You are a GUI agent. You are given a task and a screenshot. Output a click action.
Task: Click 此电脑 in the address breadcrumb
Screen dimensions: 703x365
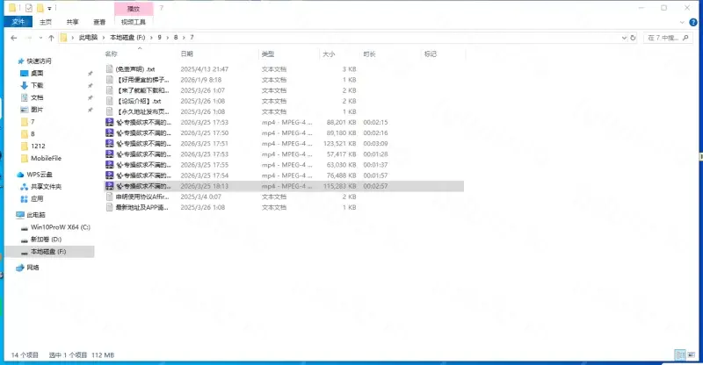[88, 38]
